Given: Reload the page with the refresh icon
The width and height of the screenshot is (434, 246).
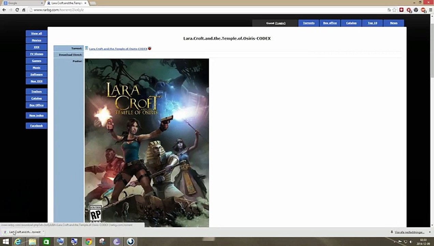Looking at the screenshot, I should 17,10.
